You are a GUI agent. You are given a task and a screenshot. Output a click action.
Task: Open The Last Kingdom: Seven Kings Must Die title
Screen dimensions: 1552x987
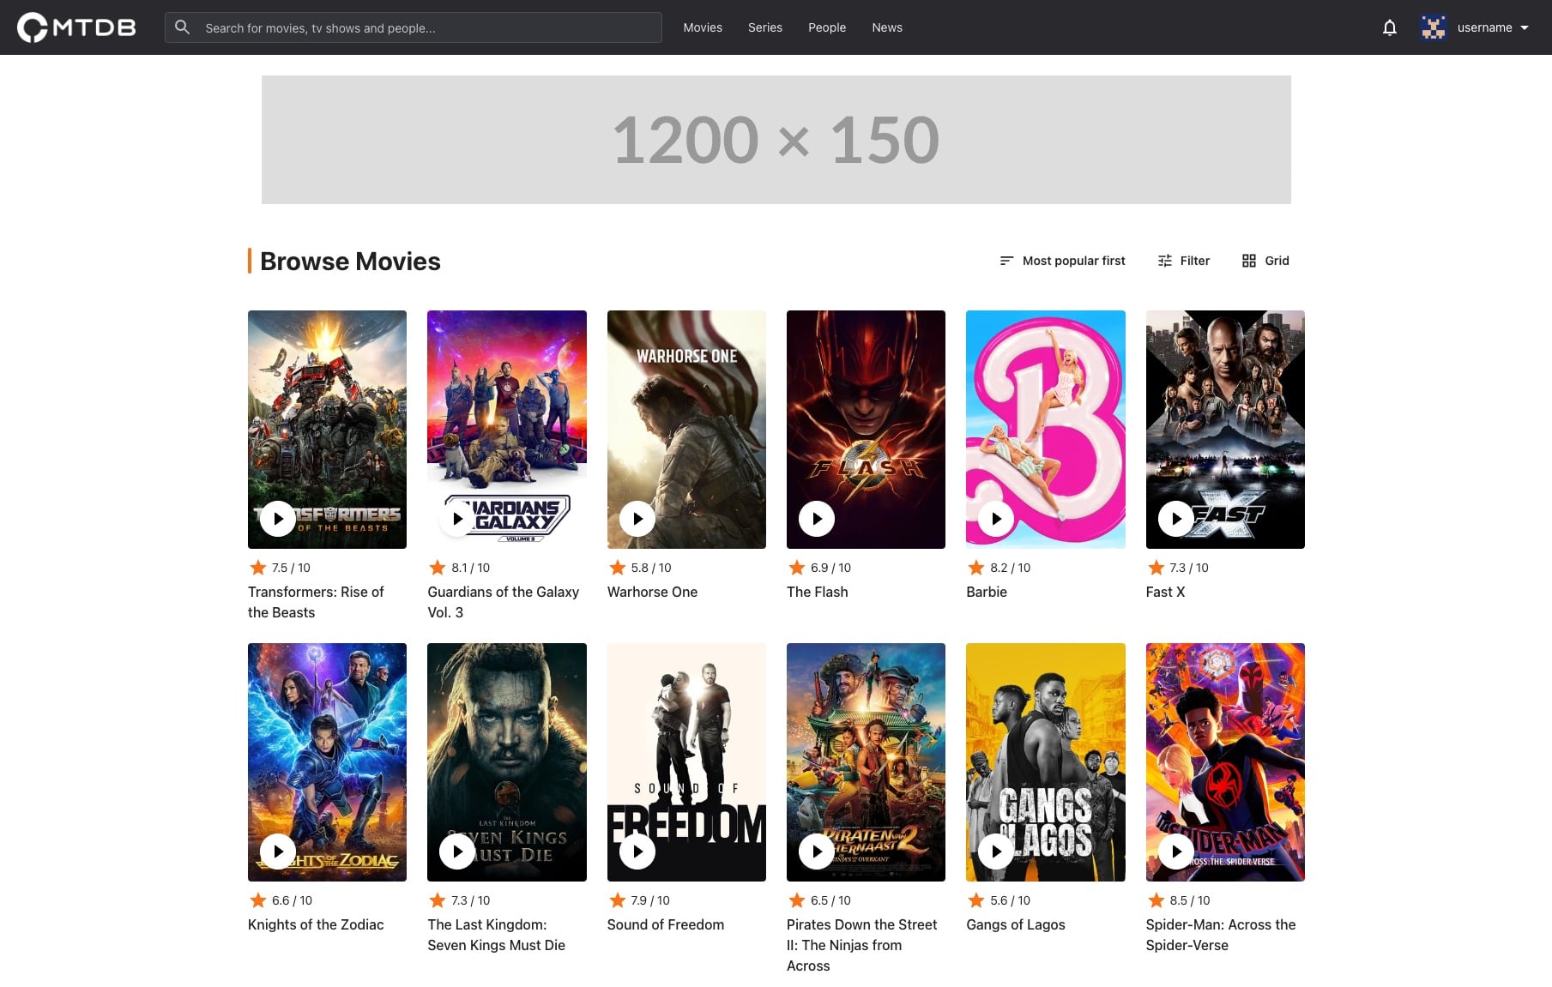496,935
